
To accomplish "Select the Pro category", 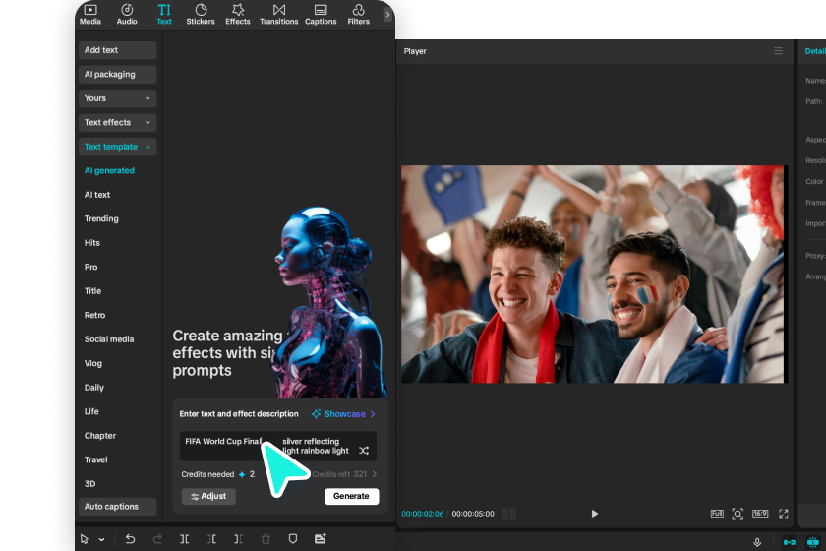I will click(x=91, y=267).
